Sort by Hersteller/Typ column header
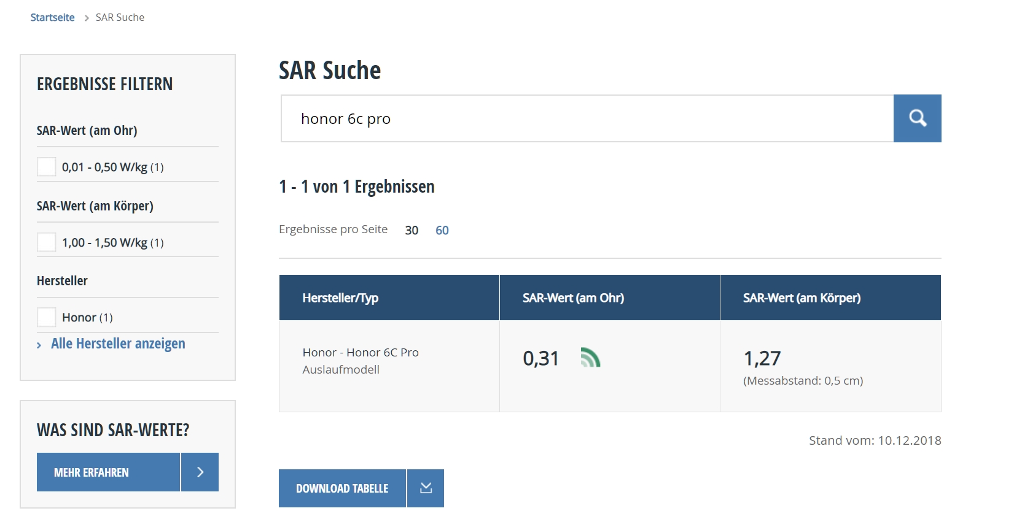This screenshot has height=519, width=1014. tap(340, 298)
